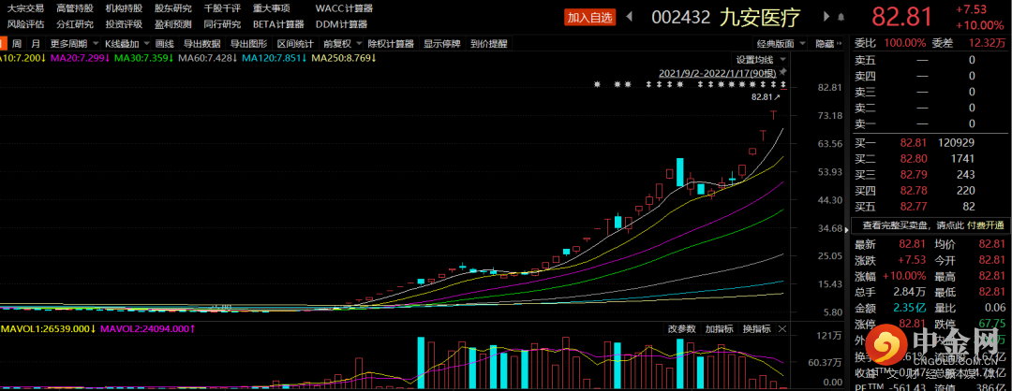
Task: Open the 经典版面 layout dropdown
Action: [779, 44]
